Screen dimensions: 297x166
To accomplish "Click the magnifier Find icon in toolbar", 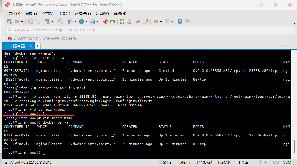I will (61, 22).
